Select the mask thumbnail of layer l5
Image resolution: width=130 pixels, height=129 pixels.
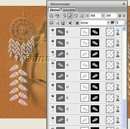(x=95, y=54)
